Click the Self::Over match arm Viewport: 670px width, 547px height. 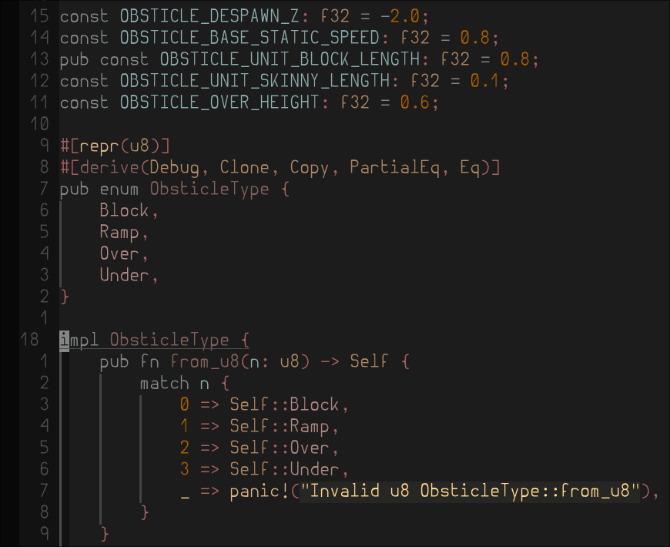(x=284, y=448)
